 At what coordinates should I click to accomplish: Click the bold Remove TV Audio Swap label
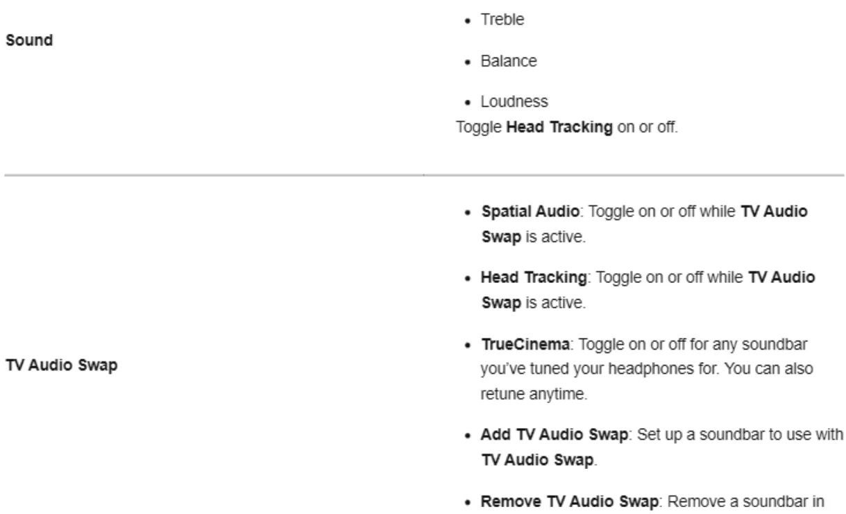[538, 464]
